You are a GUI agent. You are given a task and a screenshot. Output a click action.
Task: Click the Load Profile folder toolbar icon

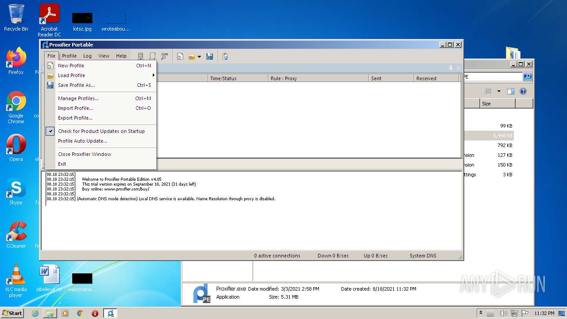point(192,56)
